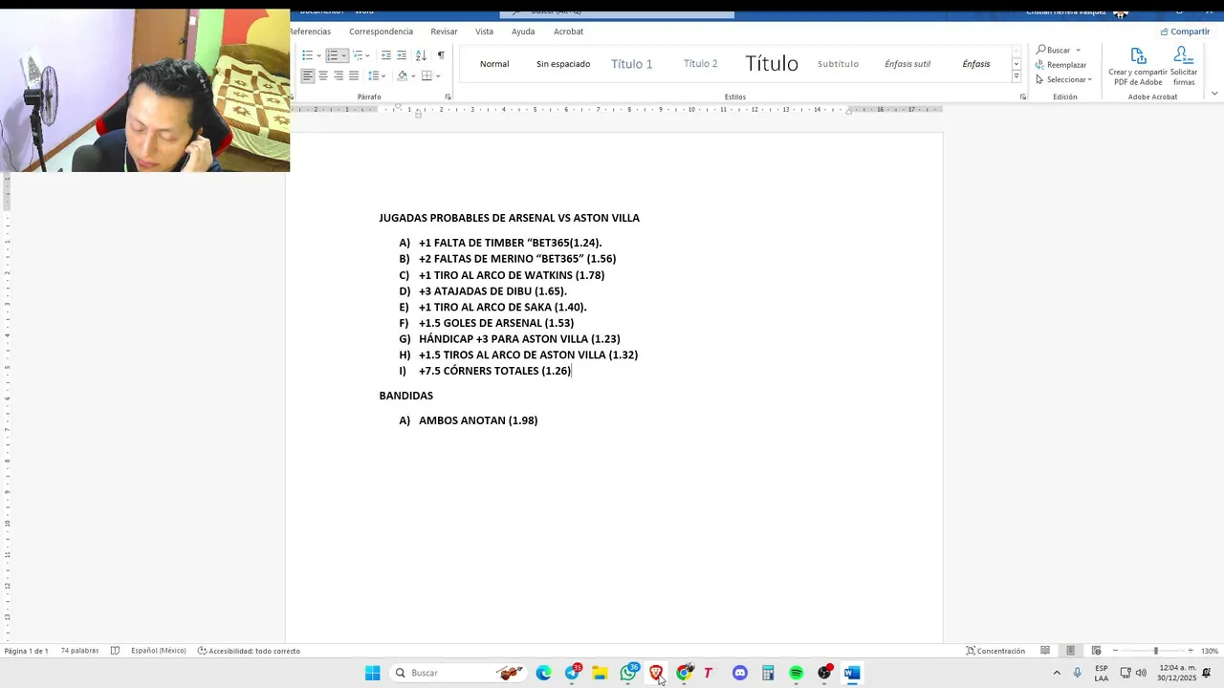The width and height of the screenshot is (1224, 688).
Task: Switch to Read Mode view icon
Action: [x=1045, y=651]
